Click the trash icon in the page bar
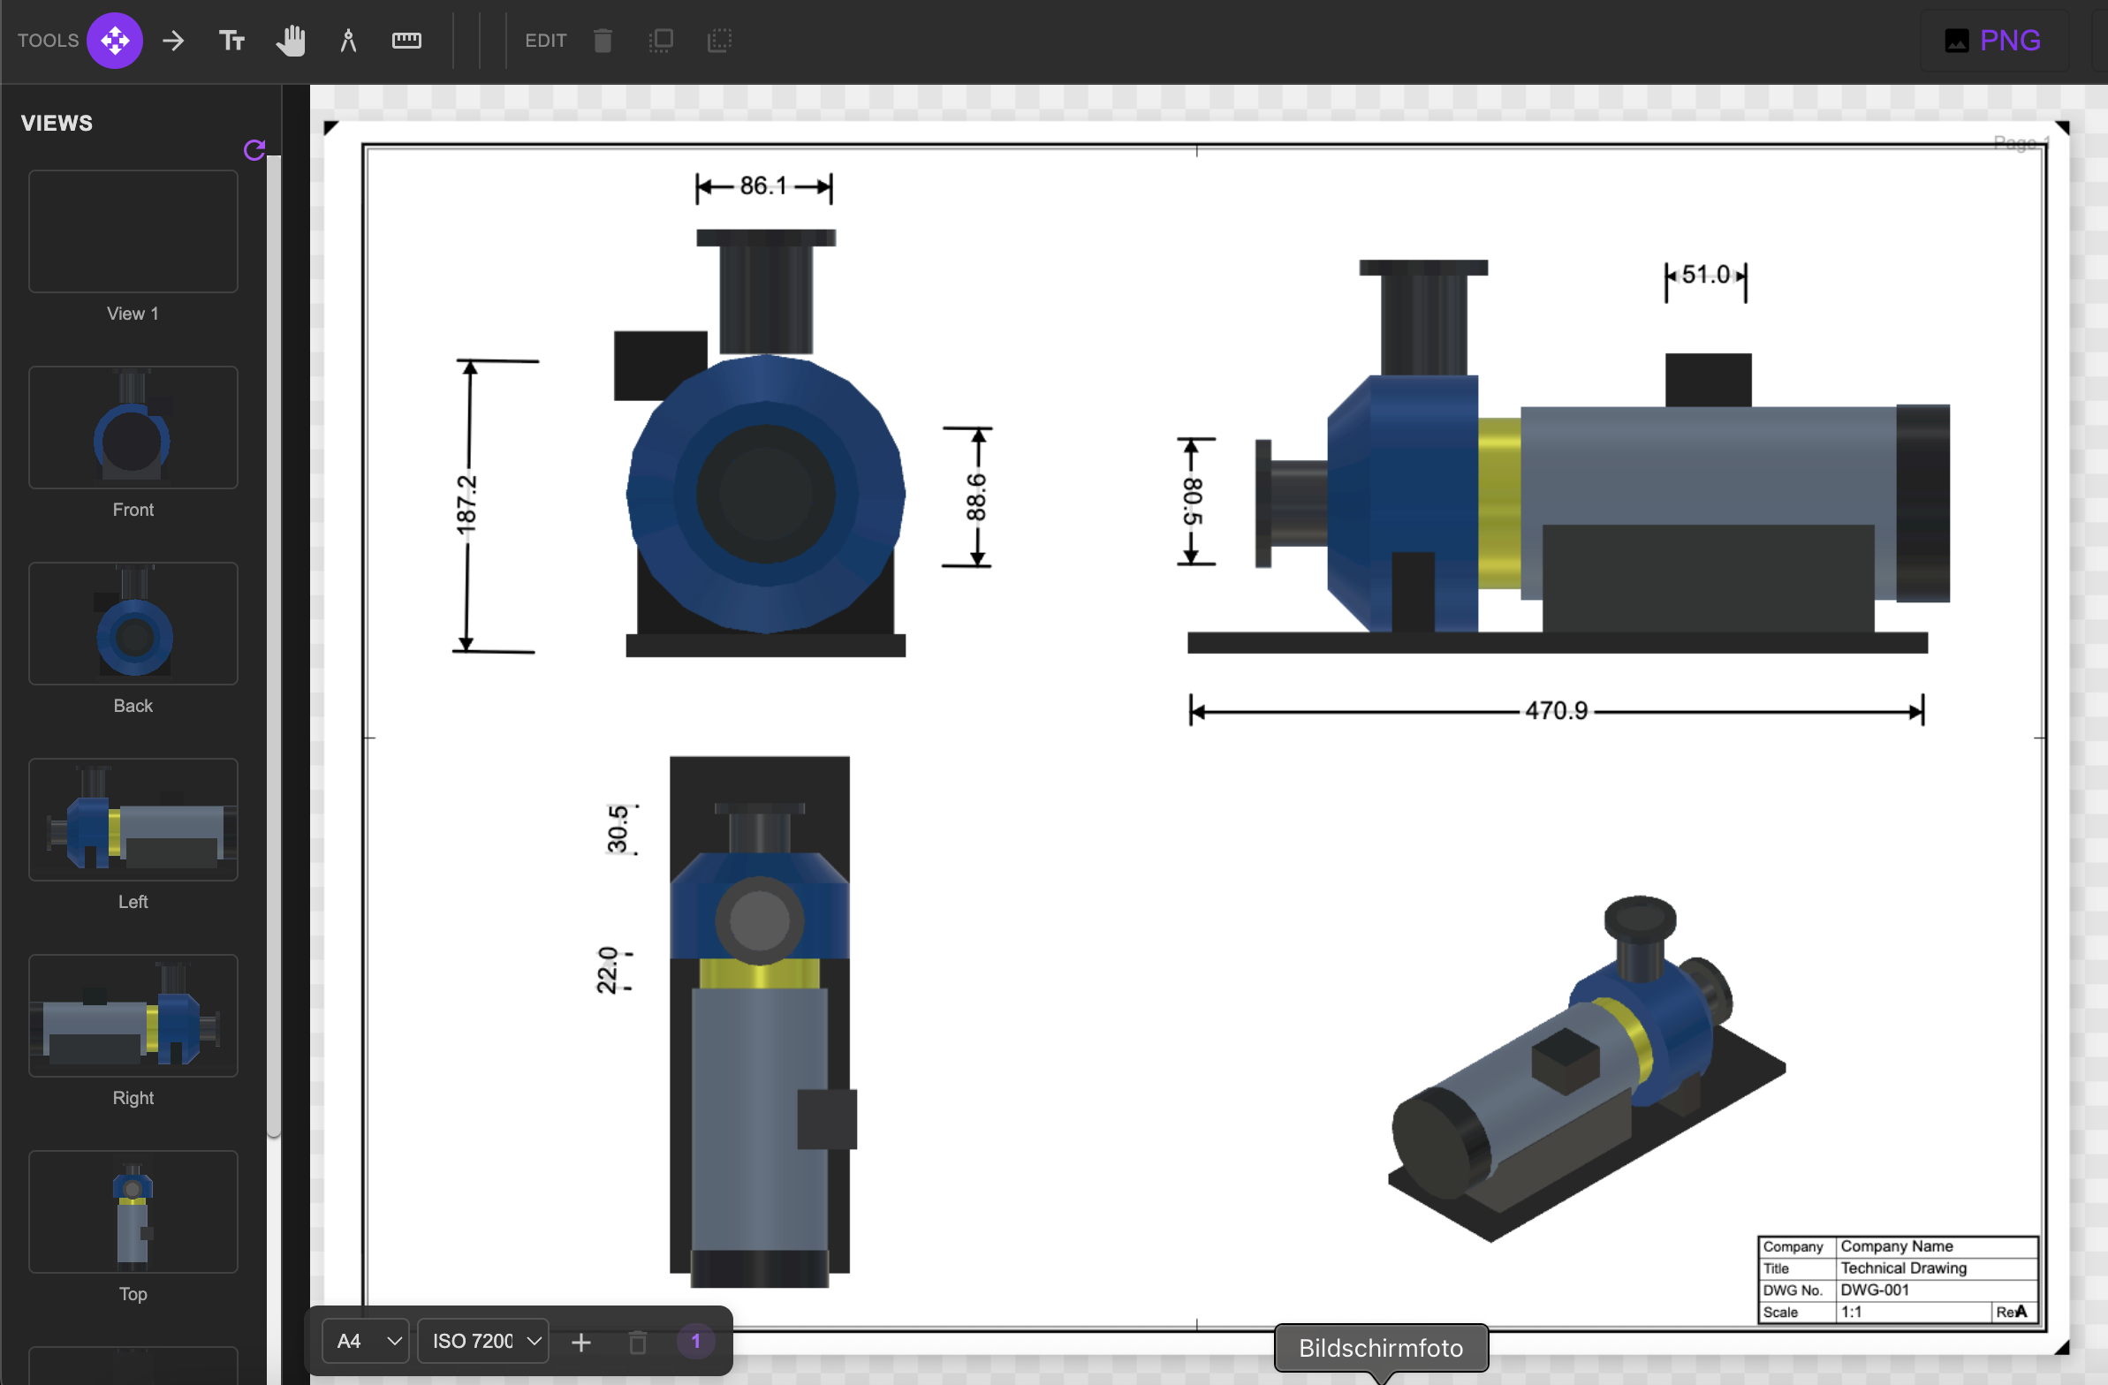2108x1385 pixels. click(638, 1342)
